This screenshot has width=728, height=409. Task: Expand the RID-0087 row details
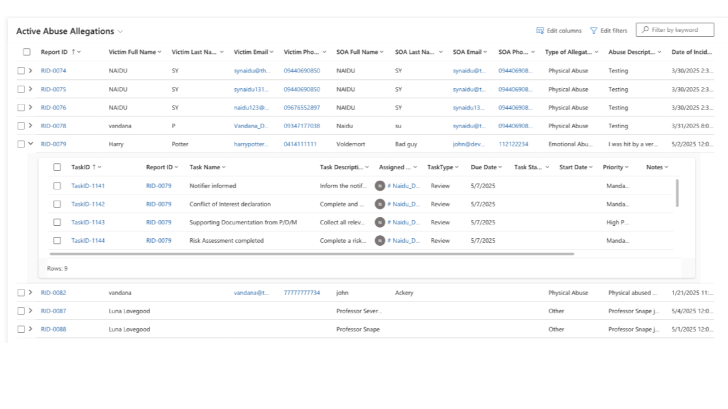click(x=30, y=311)
